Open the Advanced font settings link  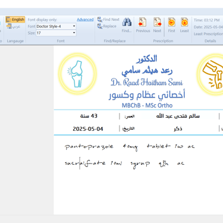pos(85,20)
